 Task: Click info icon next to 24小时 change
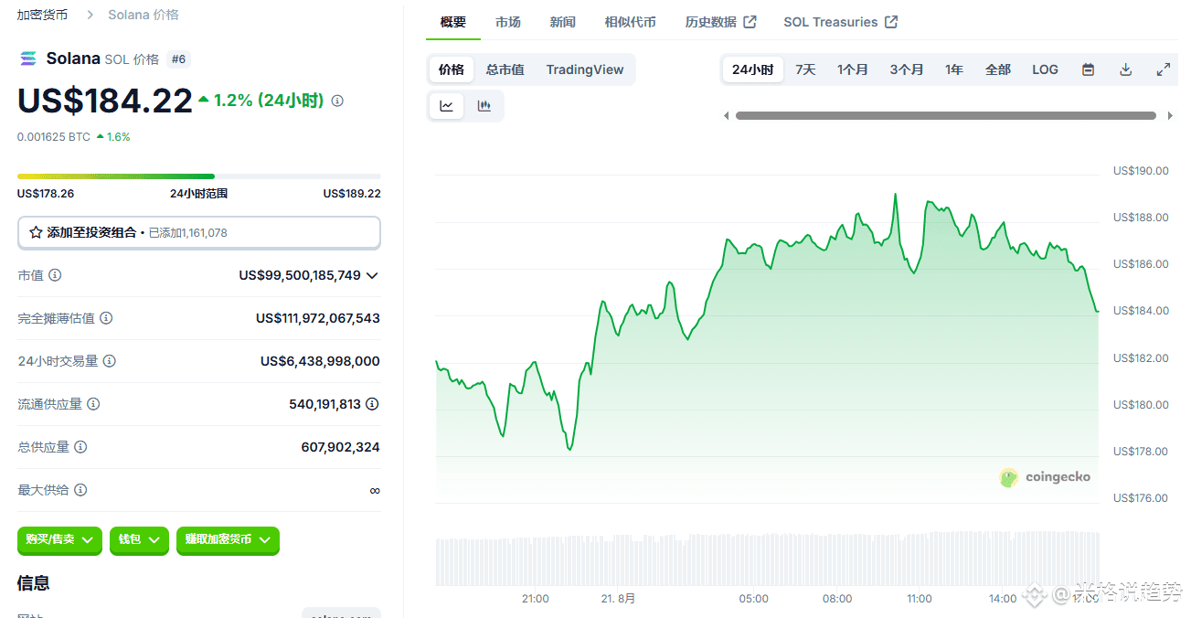click(337, 101)
